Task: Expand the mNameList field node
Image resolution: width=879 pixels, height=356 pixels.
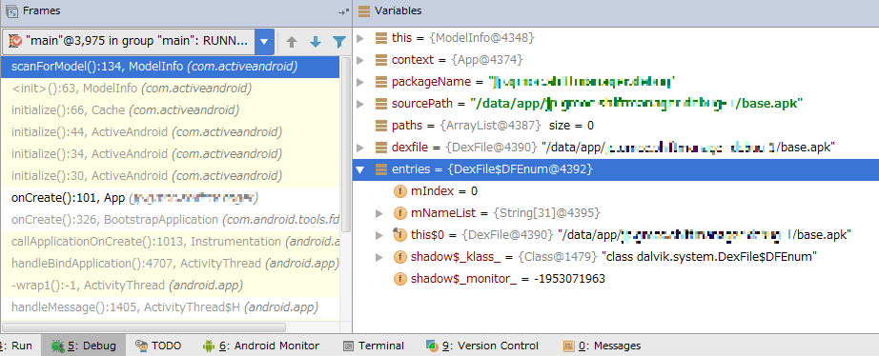Action: [379, 212]
